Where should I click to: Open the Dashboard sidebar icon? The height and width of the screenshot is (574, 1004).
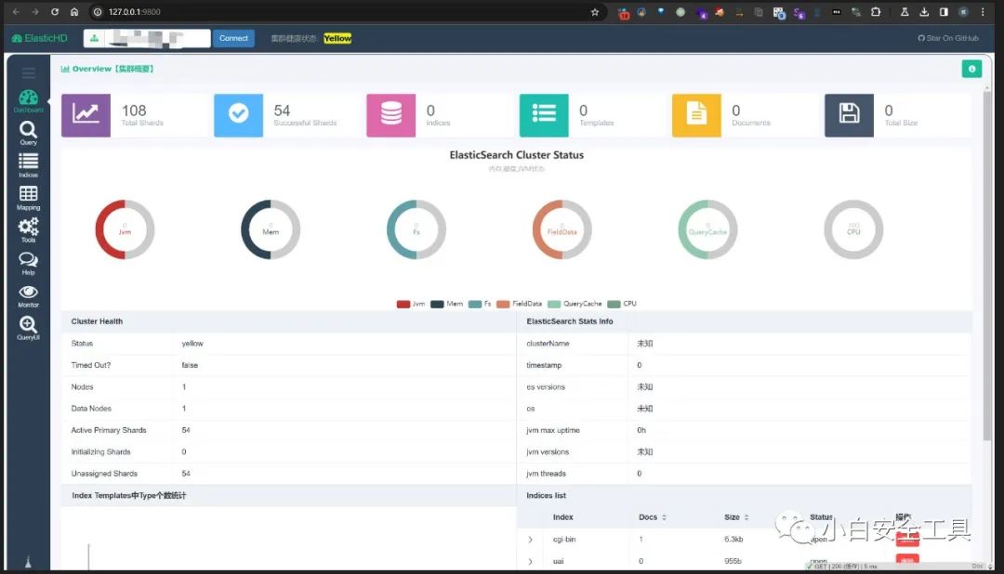pyautogui.click(x=28, y=100)
